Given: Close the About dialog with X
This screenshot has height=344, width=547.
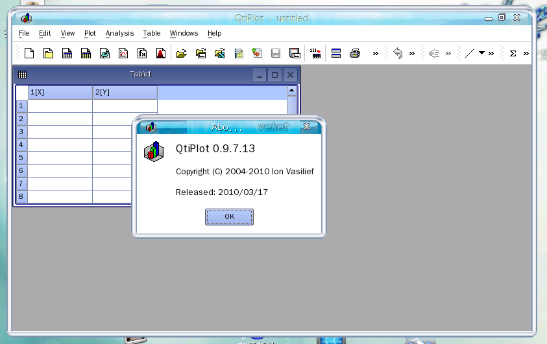Looking at the screenshot, I should tap(306, 126).
